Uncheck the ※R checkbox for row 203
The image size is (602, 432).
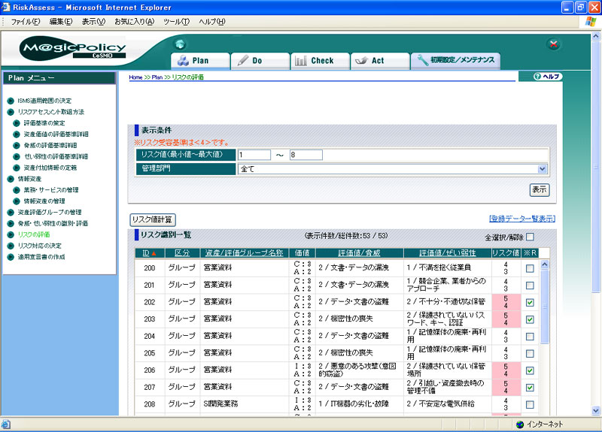coord(530,319)
